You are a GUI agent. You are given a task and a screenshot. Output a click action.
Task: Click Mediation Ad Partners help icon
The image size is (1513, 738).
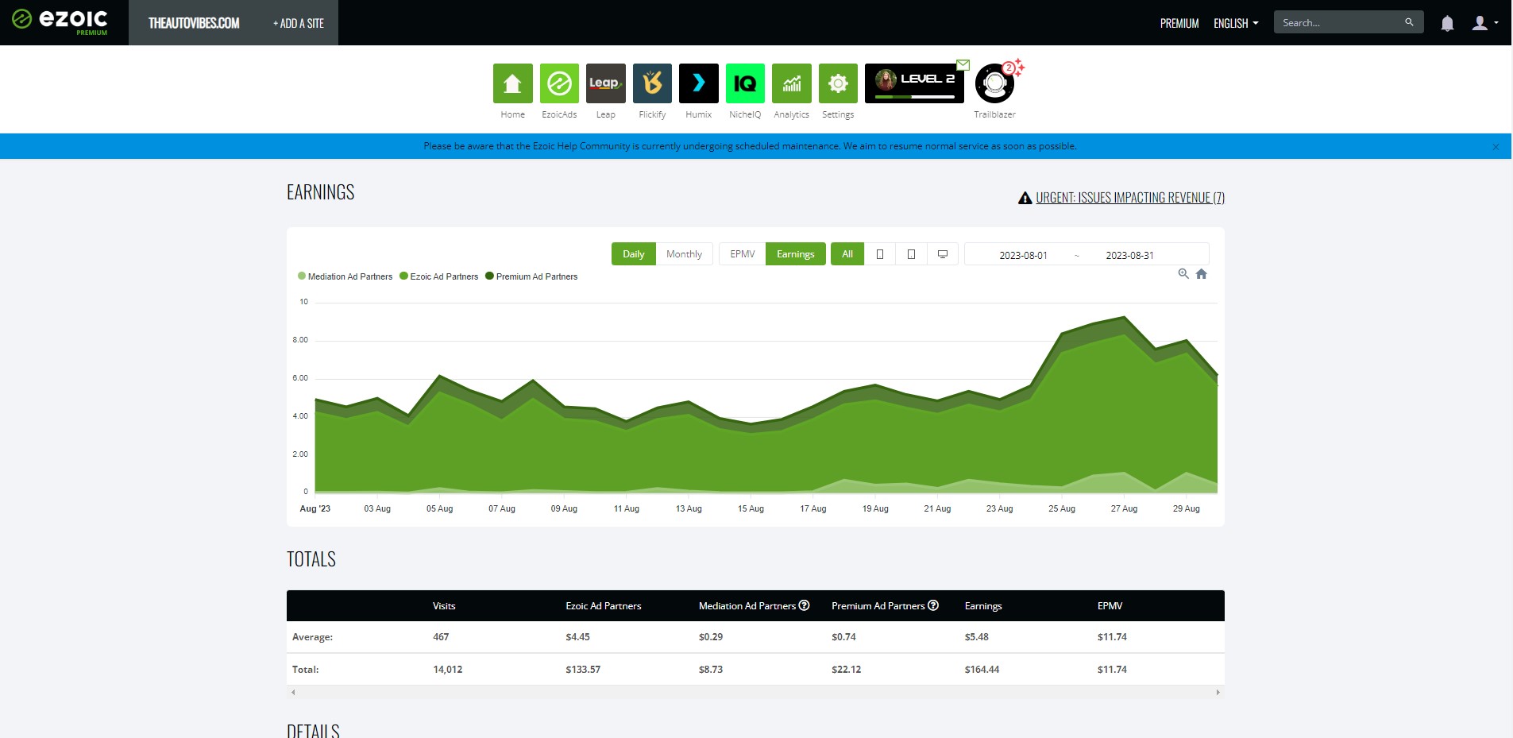[805, 605]
